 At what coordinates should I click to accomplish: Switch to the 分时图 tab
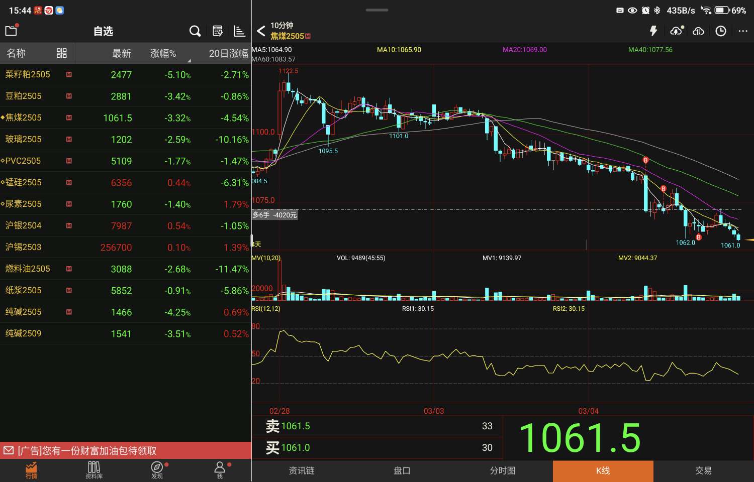click(x=503, y=470)
